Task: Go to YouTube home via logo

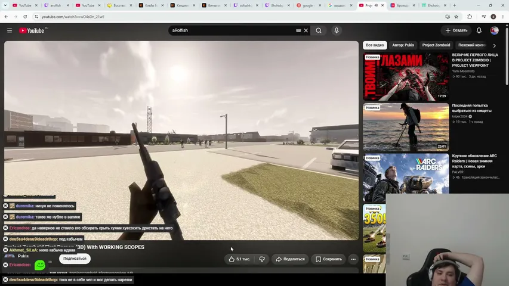Action: coord(31,30)
